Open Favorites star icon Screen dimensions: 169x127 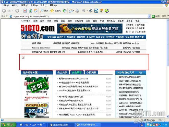pyautogui.click(x=55, y=10)
